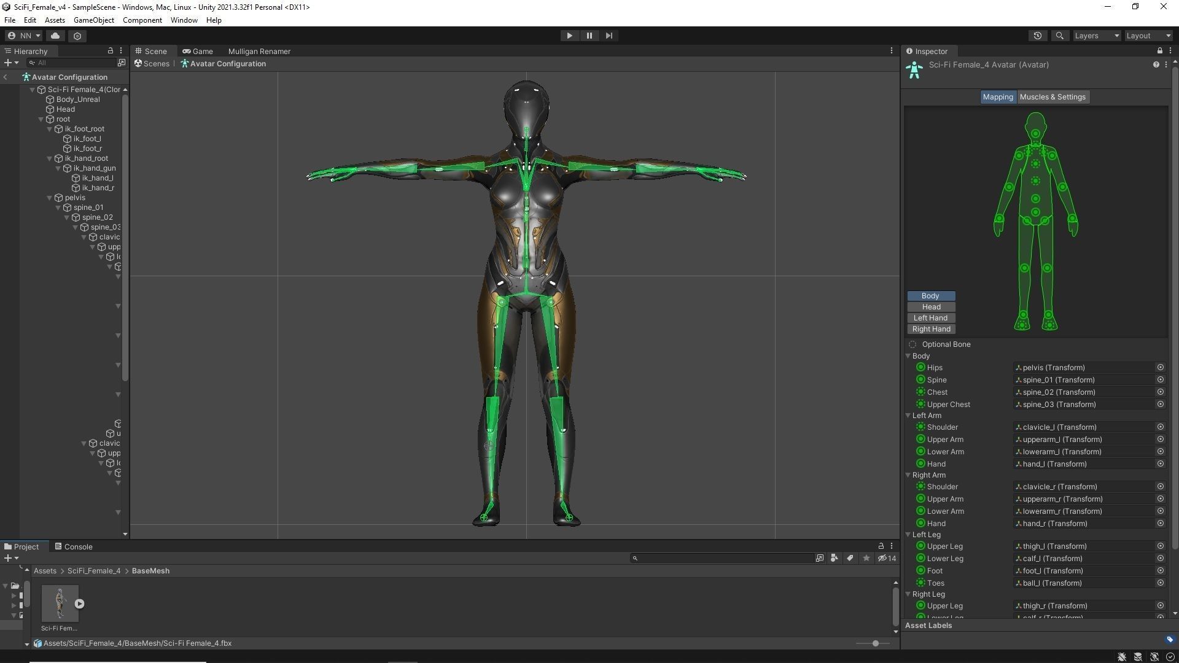Open the global Search magnifier icon
Screen dimensions: 1179x663
coord(1059,36)
